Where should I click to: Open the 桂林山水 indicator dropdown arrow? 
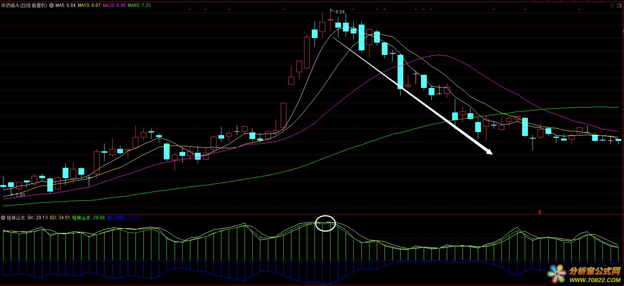click(3, 218)
